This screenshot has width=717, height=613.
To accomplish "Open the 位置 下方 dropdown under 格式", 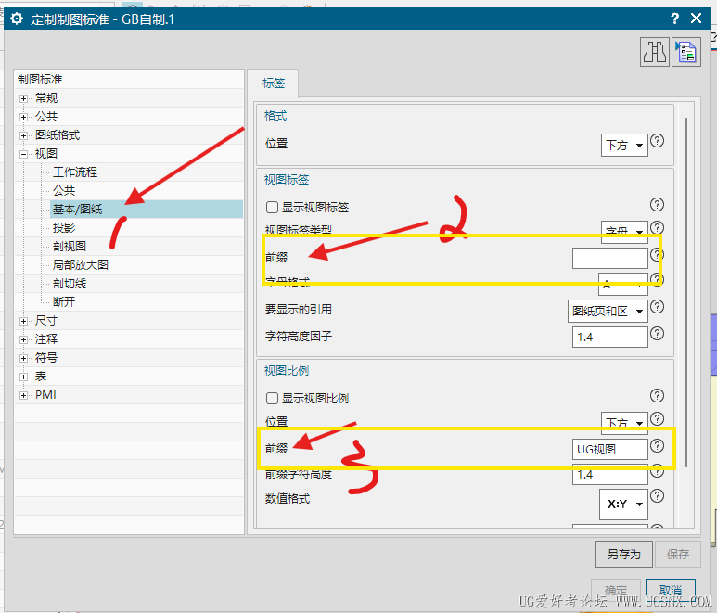I will [x=624, y=145].
